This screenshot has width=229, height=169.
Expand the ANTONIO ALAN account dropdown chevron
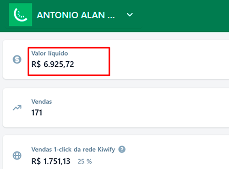130,15
